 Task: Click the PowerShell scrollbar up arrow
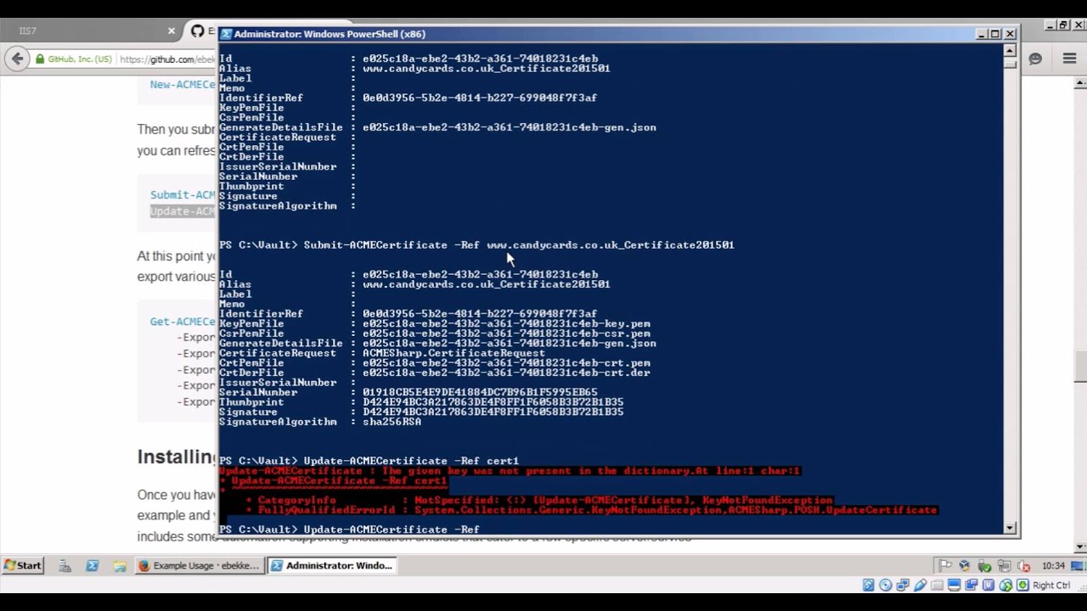pyautogui.click(x=1010, y=49)
